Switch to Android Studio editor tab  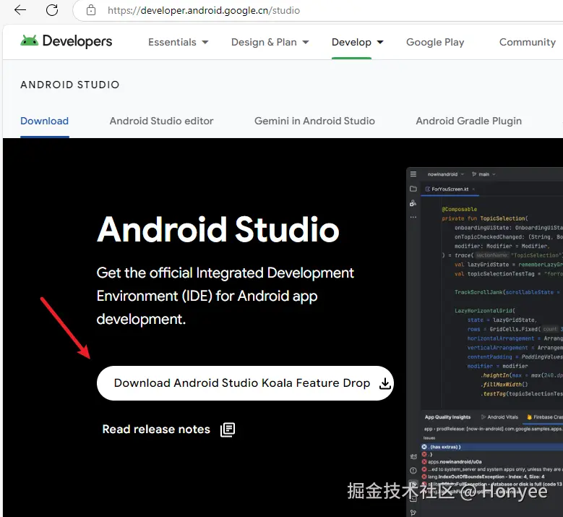coord(162,121)
